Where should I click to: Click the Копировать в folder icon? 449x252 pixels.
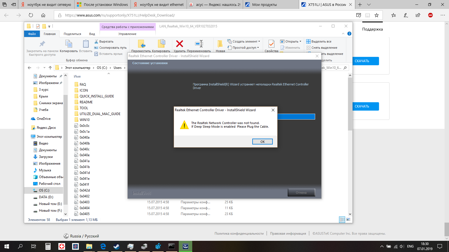coord(161,44)
